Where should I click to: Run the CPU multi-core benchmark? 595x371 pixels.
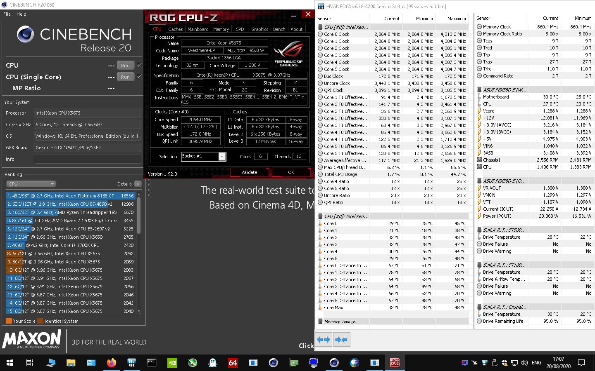pos(126,65)
